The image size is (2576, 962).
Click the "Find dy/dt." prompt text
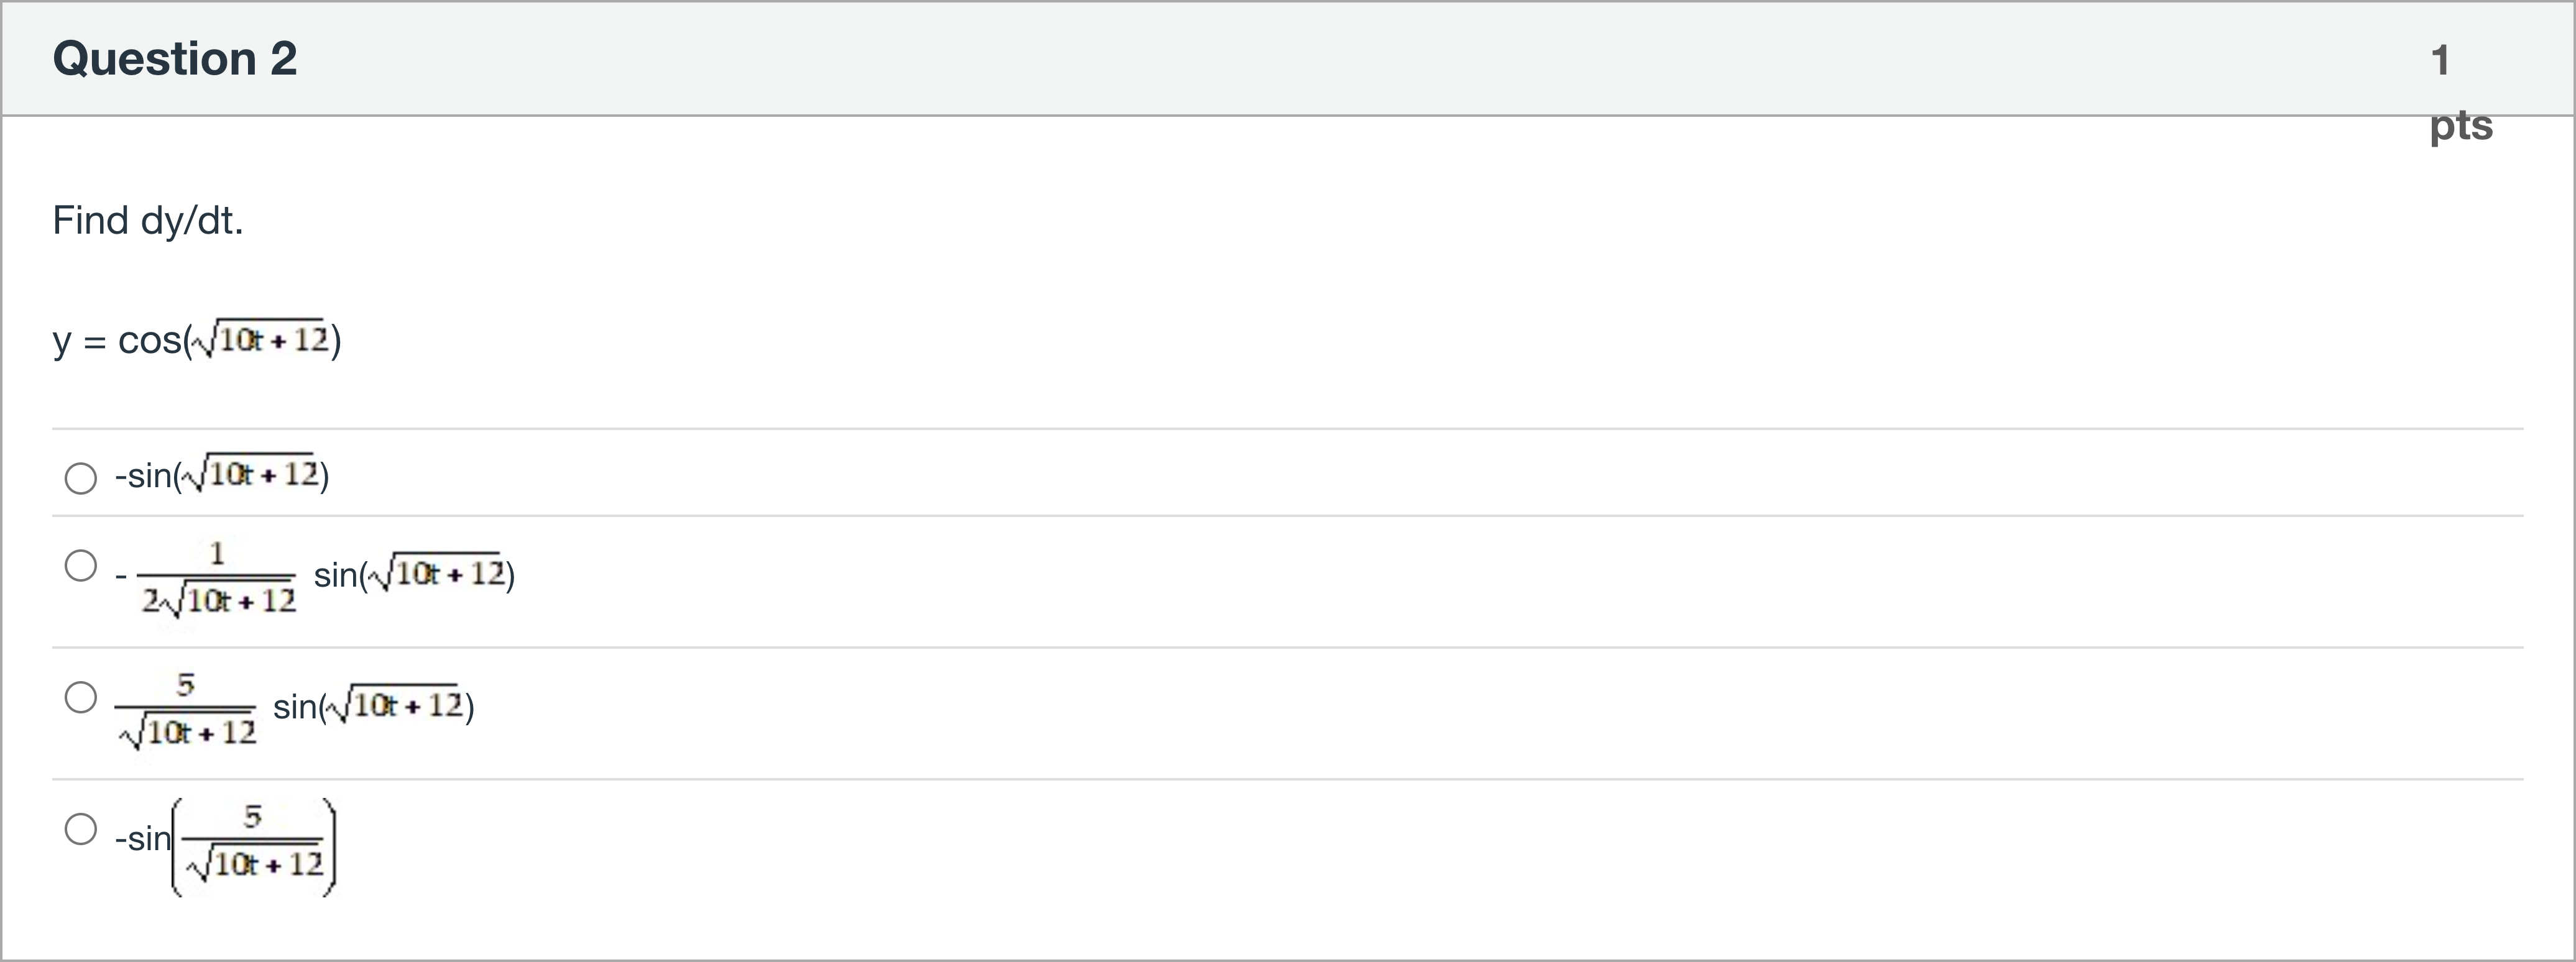pyautogui.click(x=148, y=220)
